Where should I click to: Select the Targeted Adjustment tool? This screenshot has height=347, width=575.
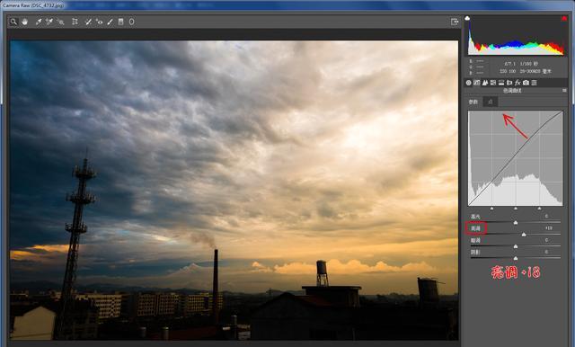click(60, 22)
